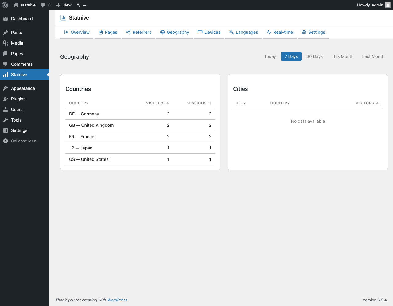Toggle sort order on Cities Visitors column

(x=367, y=103)
